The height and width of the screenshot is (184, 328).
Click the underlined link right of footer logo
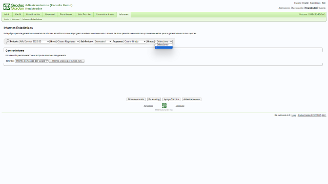coord(180,106)
